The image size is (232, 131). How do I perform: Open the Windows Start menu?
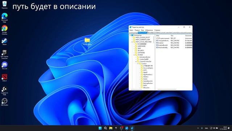coord(100,128)
